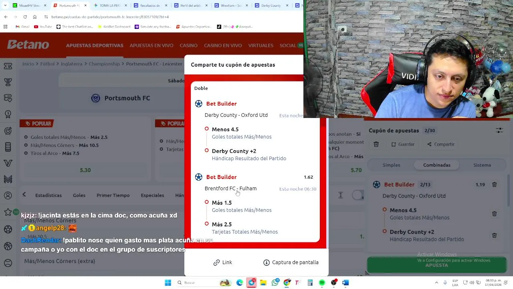This screenshot has height=289, width=513.
Task: Open the V logo sidebar icon
Action: click(8, 163)
